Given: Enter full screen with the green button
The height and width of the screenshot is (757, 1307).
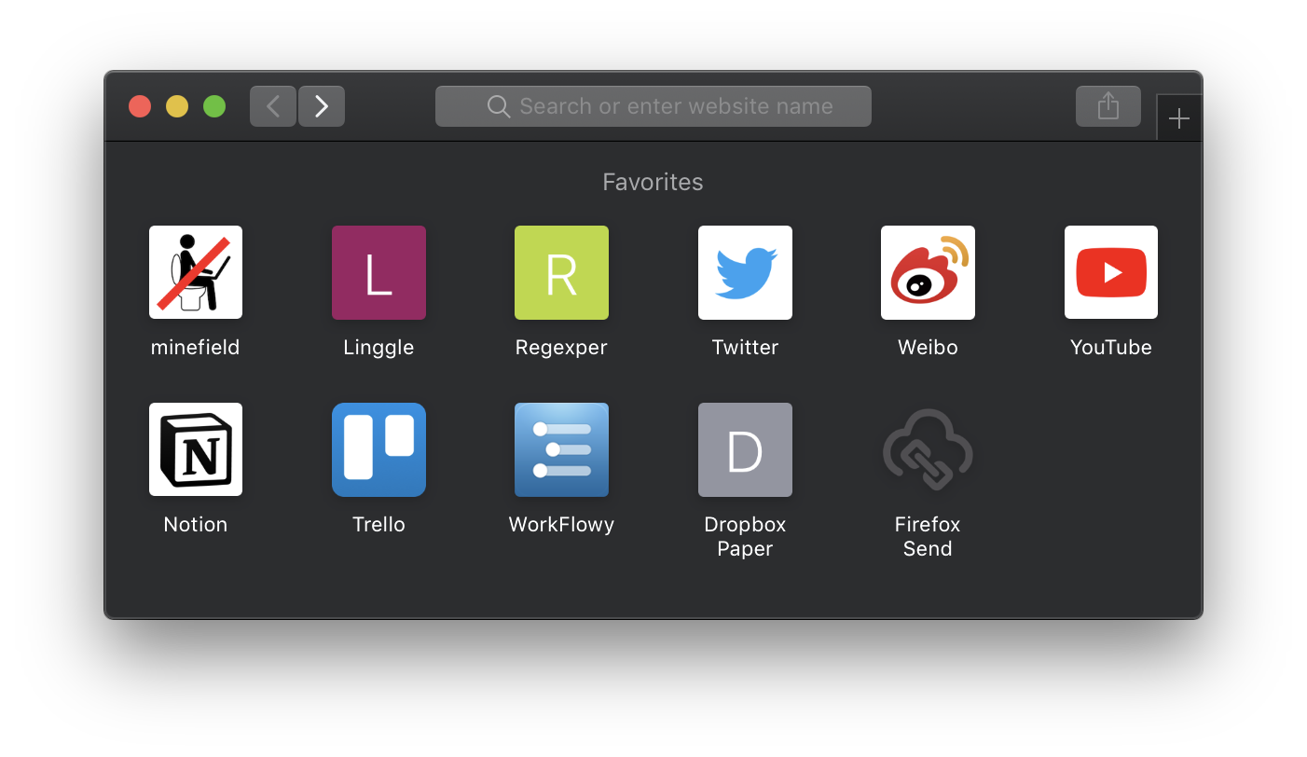Looking at the screenshot, I should (213, 105).
